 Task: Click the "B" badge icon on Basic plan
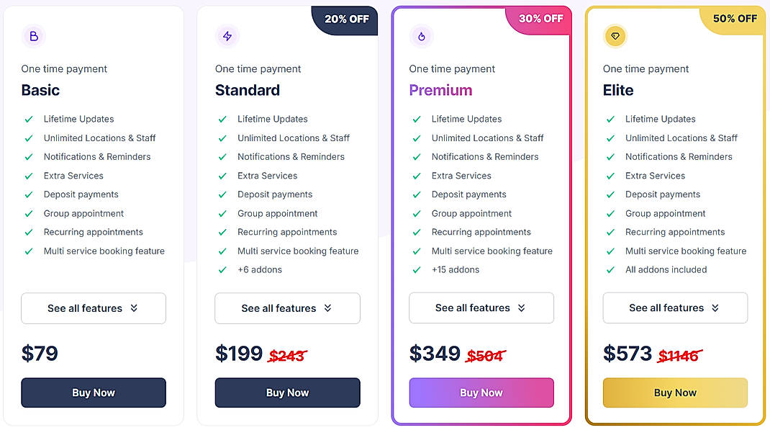[34, 36]
